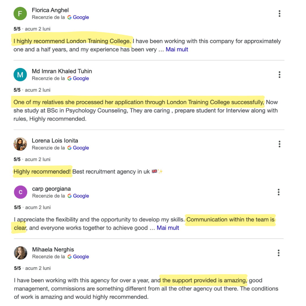Follow Google link under carp georgiana
This screenshot has width=306, height=306.
coord(81,196)
